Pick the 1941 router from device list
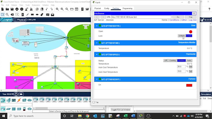Image resolution: width=212 pixels, height=119 pixels. click(48, 100)
